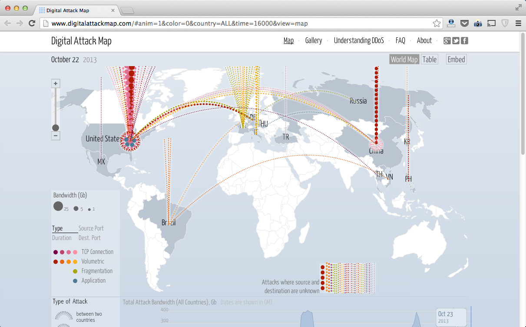
Task: Click the olive Fragmentation legend dot
Action: 75,271
